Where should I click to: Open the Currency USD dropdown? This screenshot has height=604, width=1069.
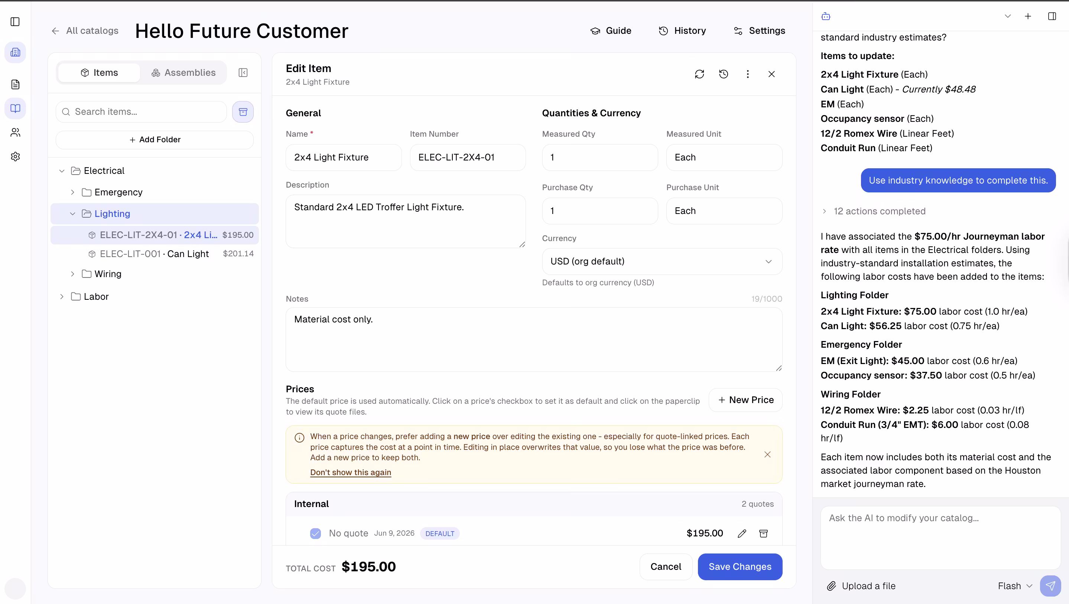click(662, 262)
